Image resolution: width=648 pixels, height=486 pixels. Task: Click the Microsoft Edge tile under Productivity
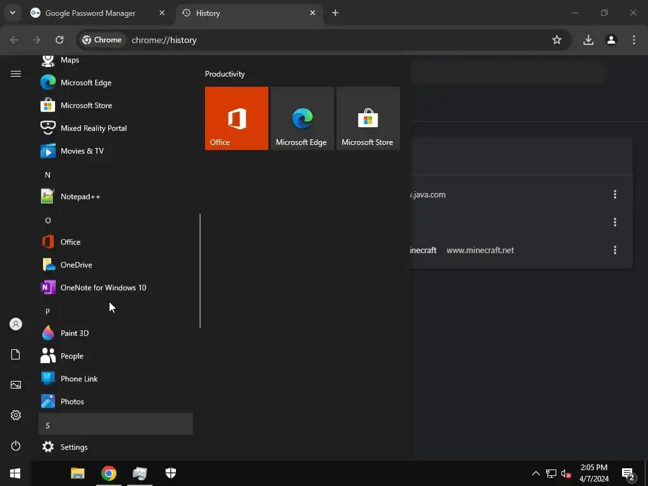pos(302,118)
